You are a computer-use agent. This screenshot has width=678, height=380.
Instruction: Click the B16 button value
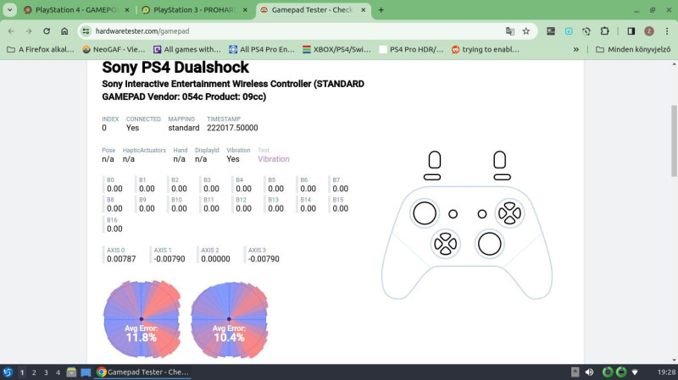tap(114, 229)
